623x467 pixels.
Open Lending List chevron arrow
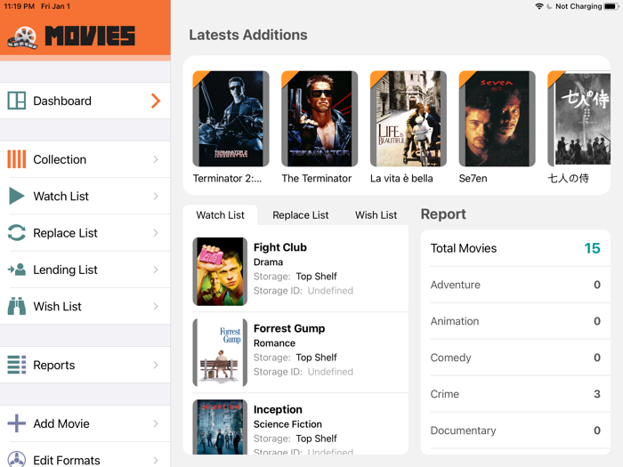(156, 270)
